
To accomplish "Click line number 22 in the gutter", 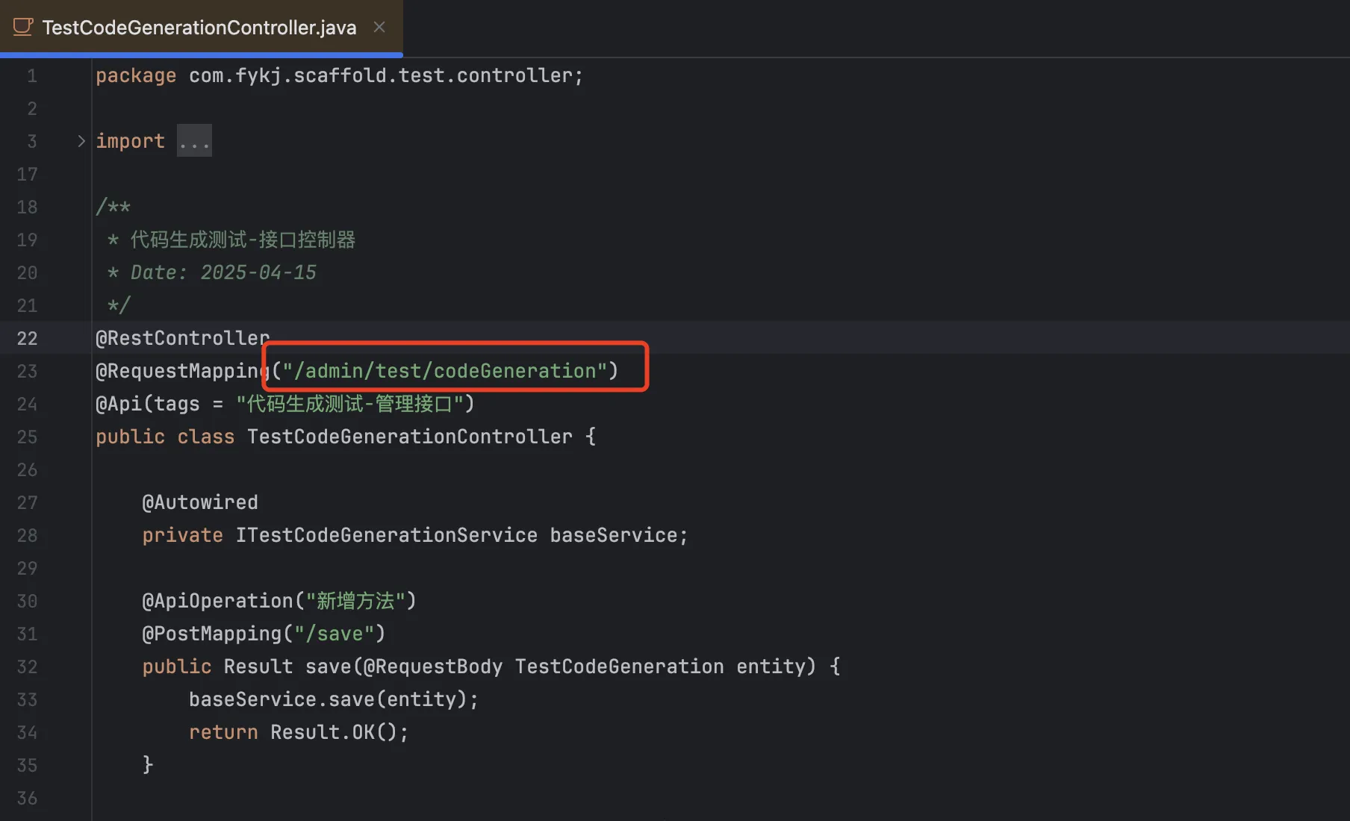I will tap(28, 338).
